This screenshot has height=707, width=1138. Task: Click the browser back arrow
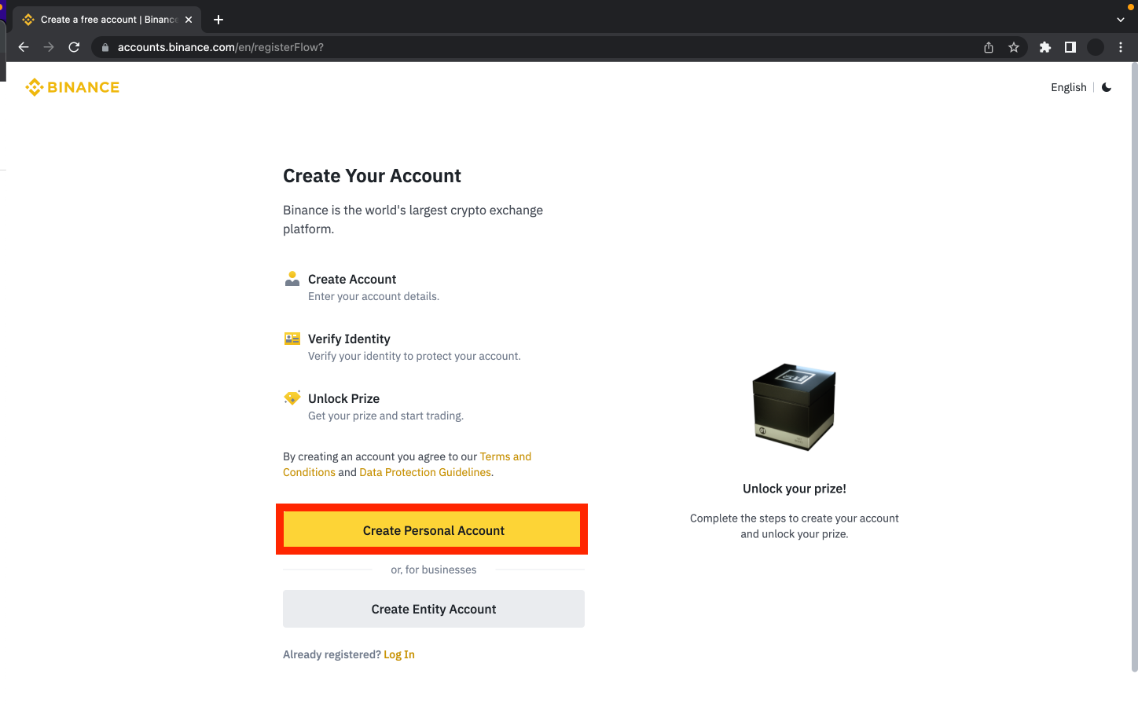pos(24,47)
